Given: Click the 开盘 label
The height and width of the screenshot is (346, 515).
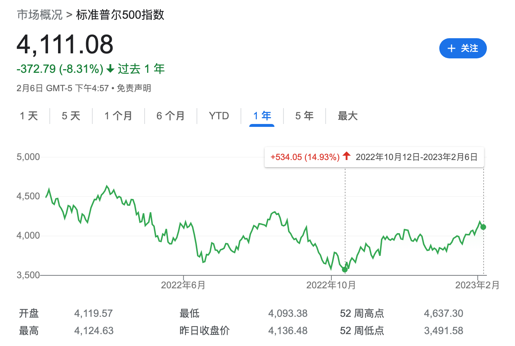Looking at the screenshot, I should (x=29, y=313).
